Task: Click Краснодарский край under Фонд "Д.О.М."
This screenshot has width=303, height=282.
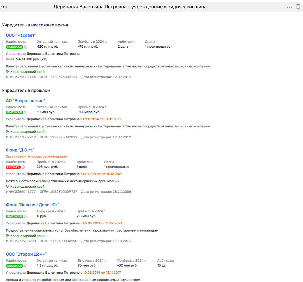Action: [x=27, y=186]
